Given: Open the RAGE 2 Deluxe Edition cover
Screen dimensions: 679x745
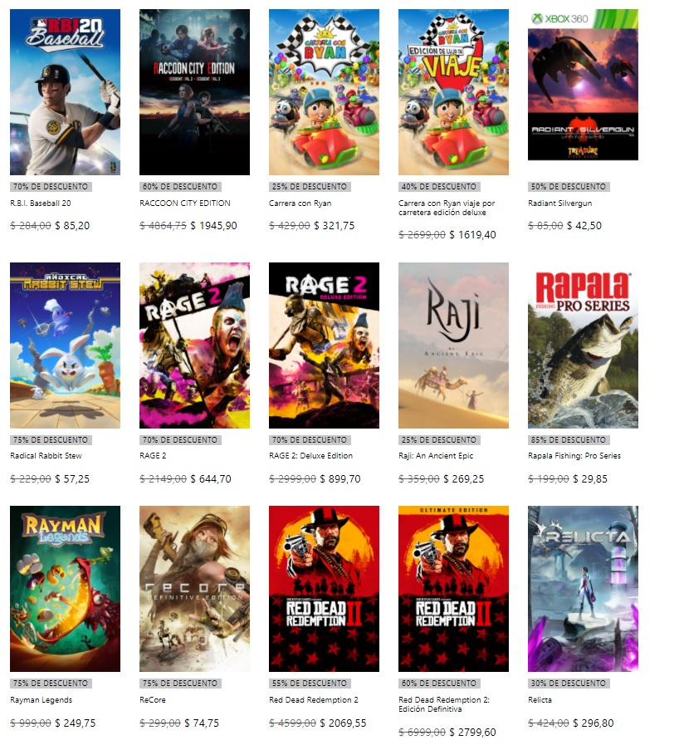Looking at the screenshot, I should point(324,346).
